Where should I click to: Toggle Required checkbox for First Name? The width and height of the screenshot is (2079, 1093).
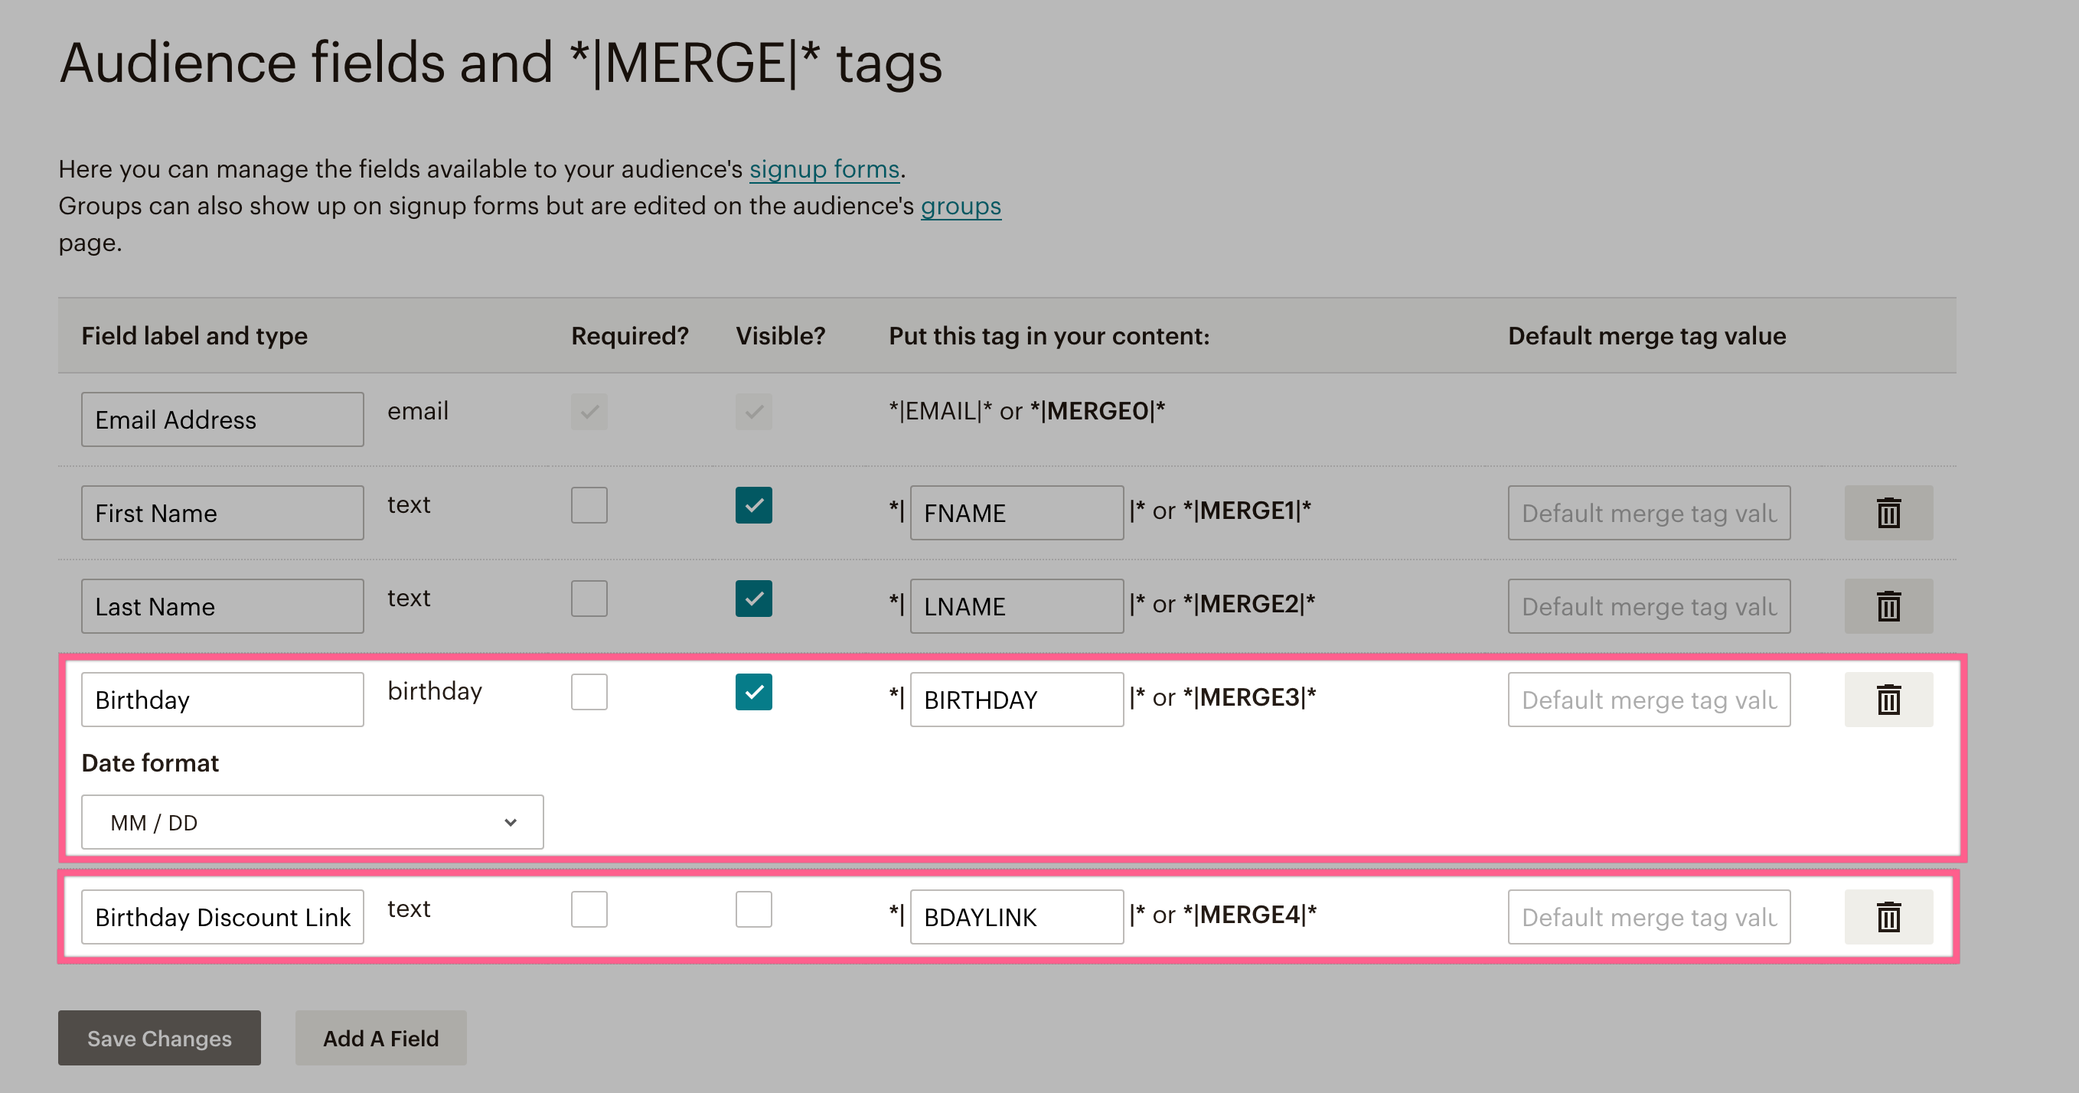click(x=589, y=505)
